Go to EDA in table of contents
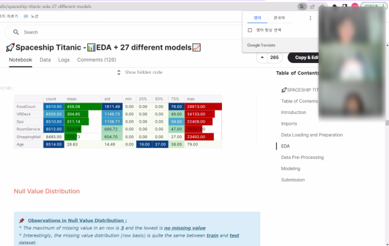Image resolution: width=389 pixels, height=246 pixels. tap(285, 146)
